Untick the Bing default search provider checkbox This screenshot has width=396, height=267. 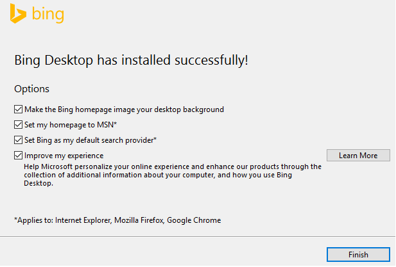point(18,140)
